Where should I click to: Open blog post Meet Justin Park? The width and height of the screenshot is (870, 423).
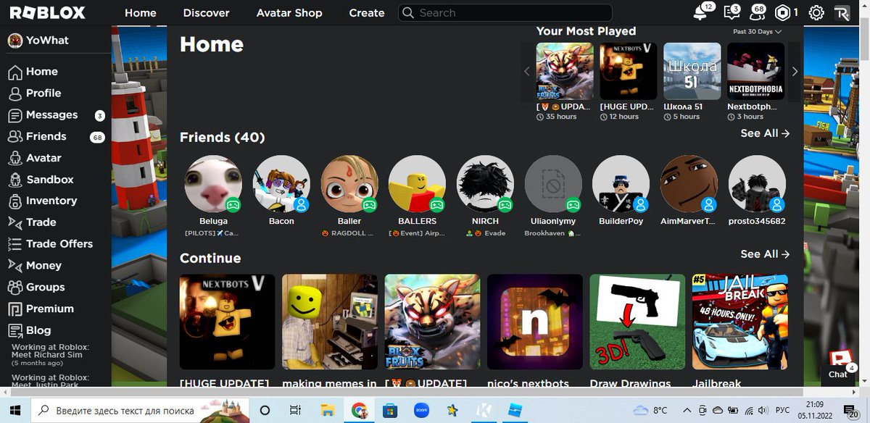[51, 380]
